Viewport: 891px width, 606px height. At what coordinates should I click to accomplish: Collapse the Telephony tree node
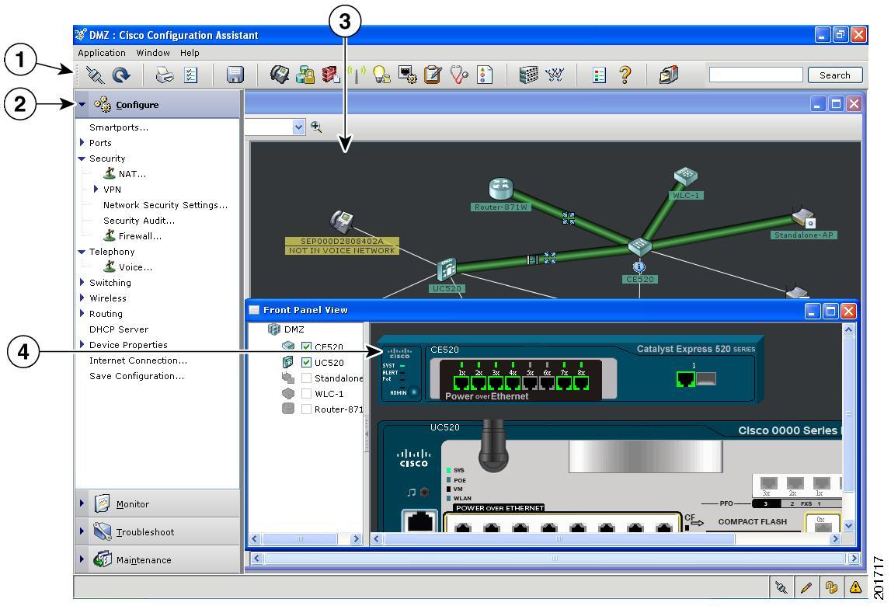82,251
